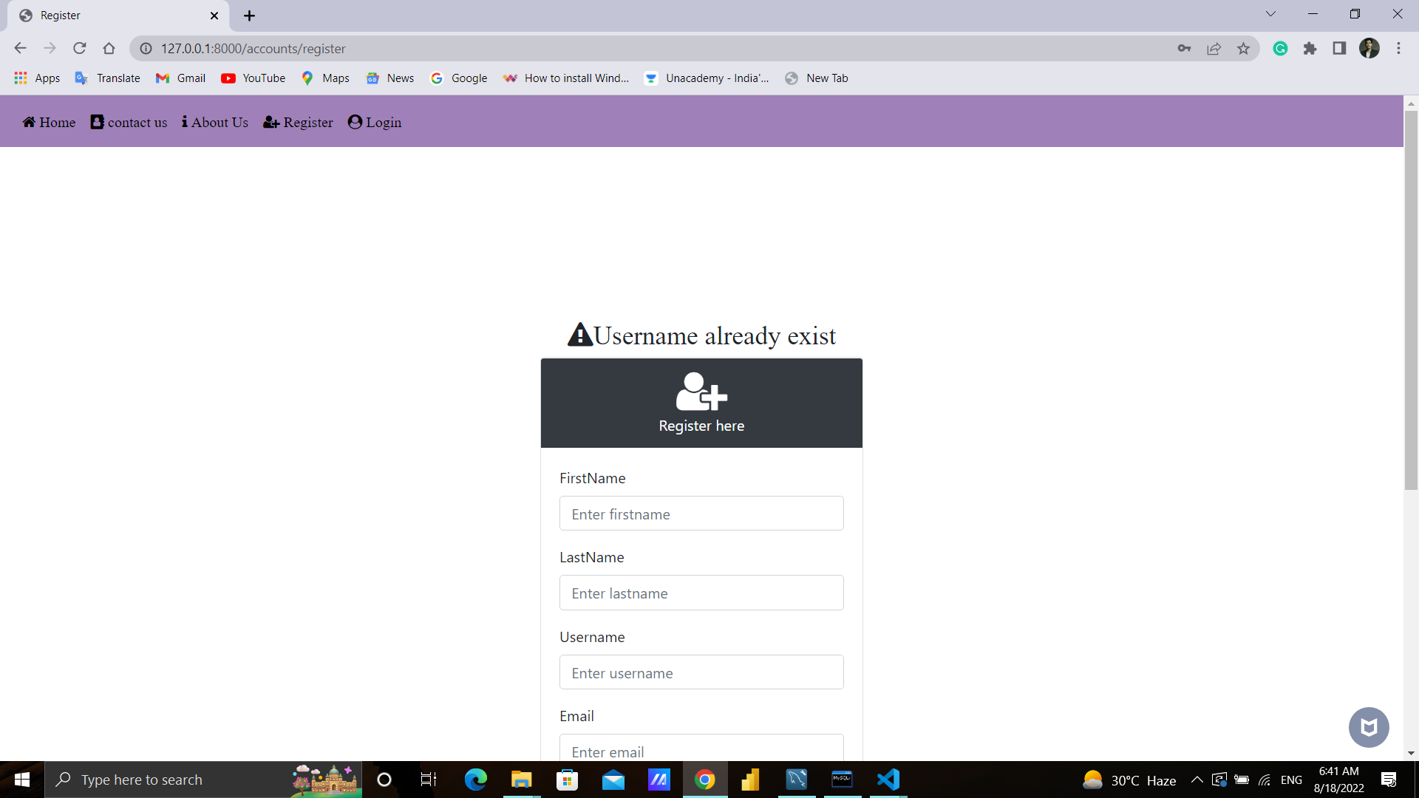Expand the hidden icons tray arrow
Screen dimensions: 1419x798
click(1197, 780)
